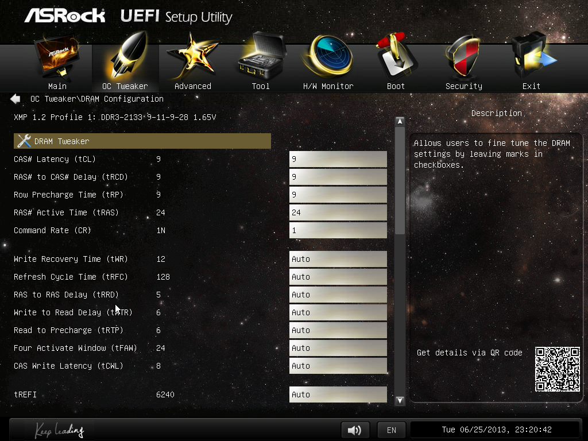588x441 pixels.
Task: Switch to the Main tab label
Action: click(x=57, y=86)
